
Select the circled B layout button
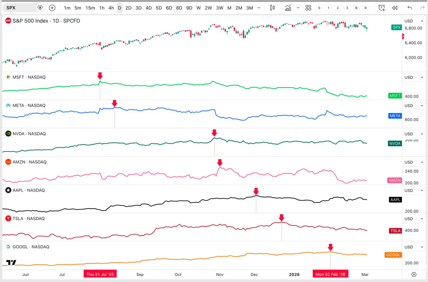[356, 8]
